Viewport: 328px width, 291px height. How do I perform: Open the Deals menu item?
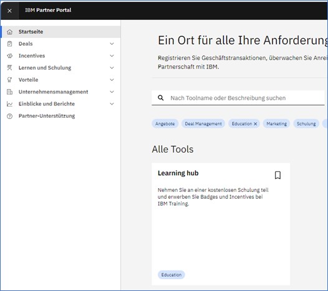click(60, 44)
